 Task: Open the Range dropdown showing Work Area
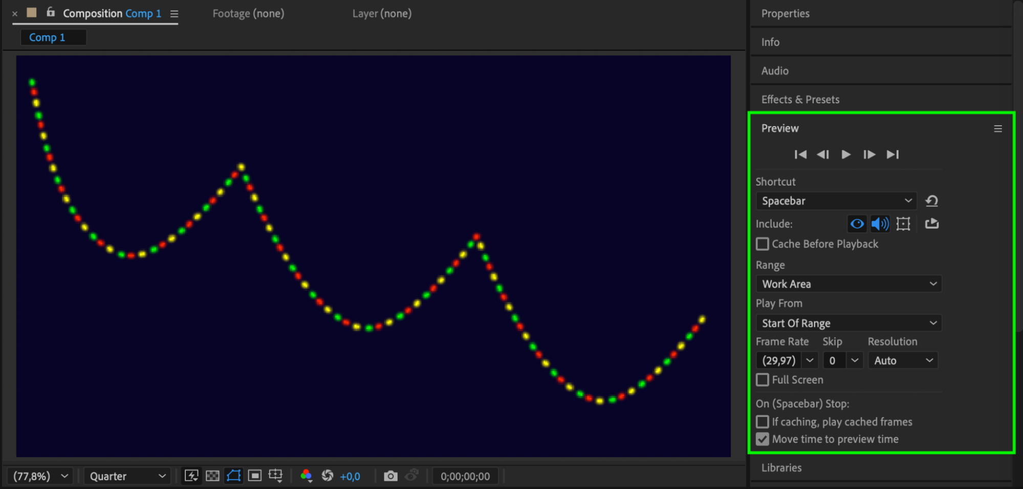pyautogui.click(x=848, y=284)
